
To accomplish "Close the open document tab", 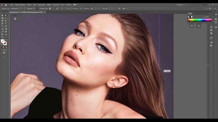I will pos(45,12).
